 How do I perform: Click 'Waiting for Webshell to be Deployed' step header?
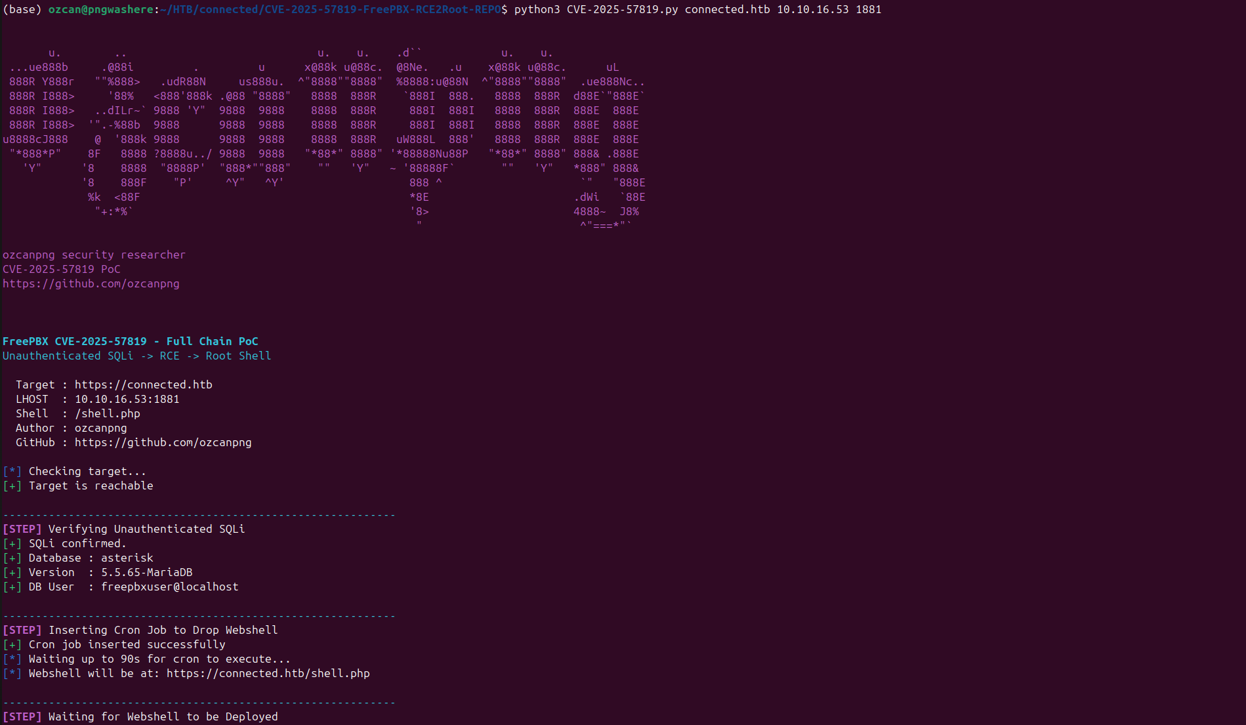point(140,716)
